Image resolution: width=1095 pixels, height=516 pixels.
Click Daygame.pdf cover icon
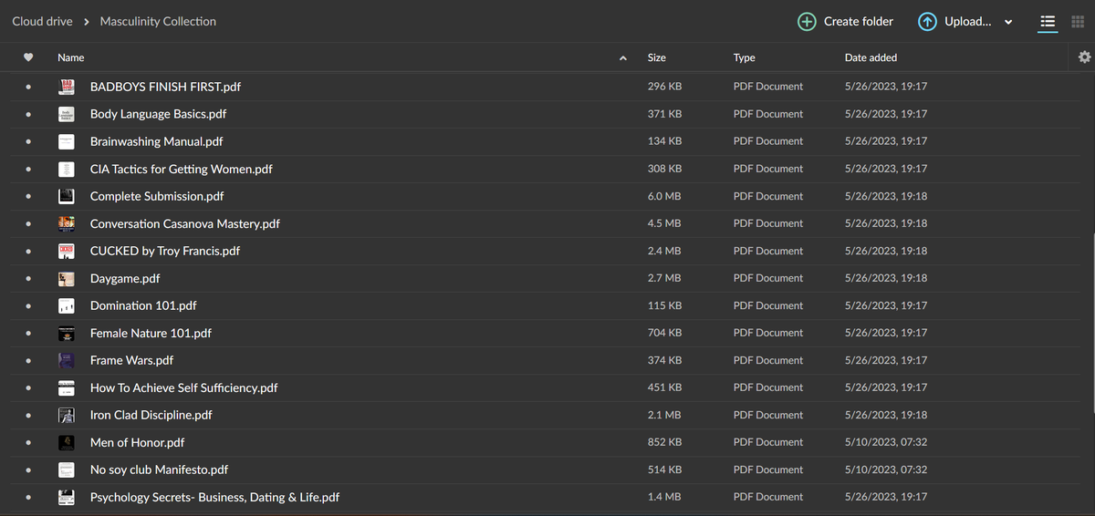pyautogui.click(x=67, y=278)
